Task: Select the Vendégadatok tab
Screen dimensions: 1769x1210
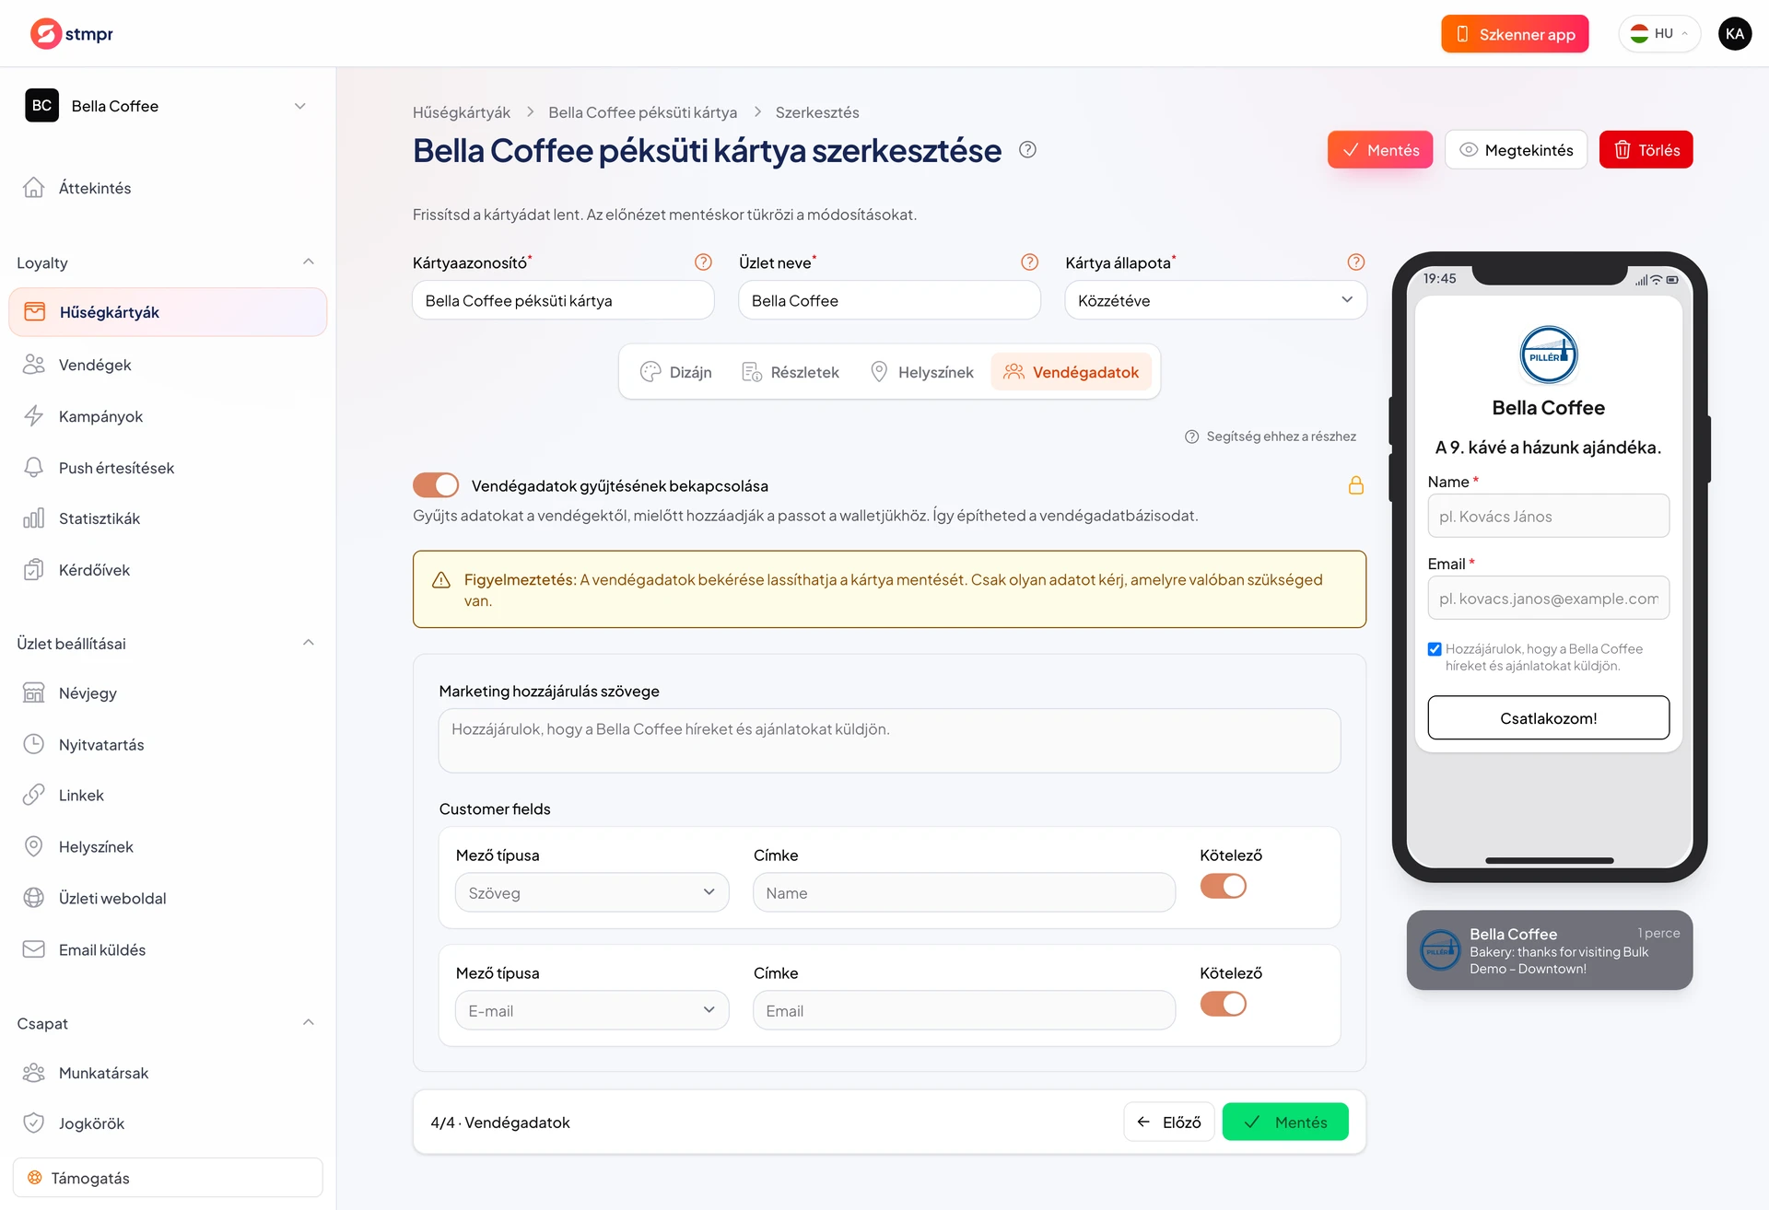Action: (x=1072, y=372)
